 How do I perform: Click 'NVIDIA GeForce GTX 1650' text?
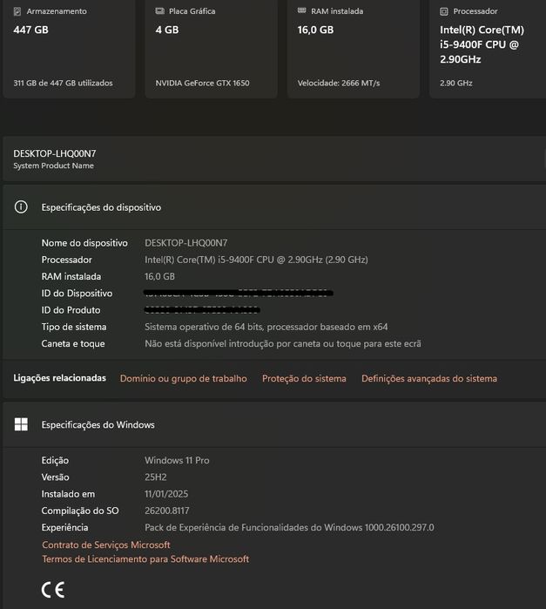202,83
